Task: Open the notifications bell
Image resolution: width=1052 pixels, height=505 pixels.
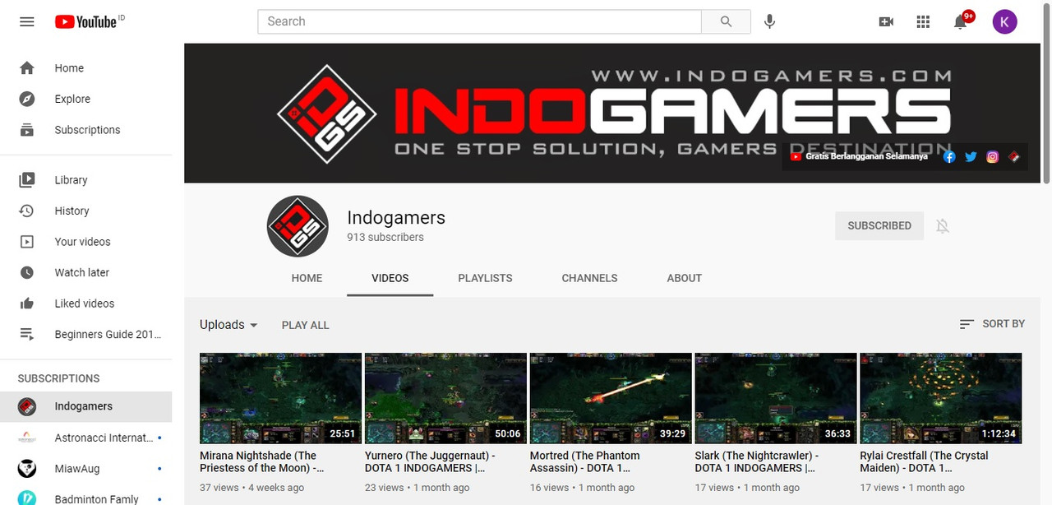Action: tap(960, 22)
